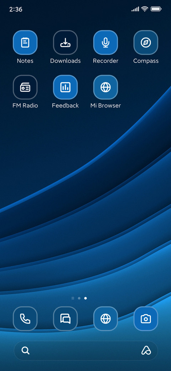Tap the cellular signal bars icon
This screenshot has width=171, height=371.
coord(135,9)
